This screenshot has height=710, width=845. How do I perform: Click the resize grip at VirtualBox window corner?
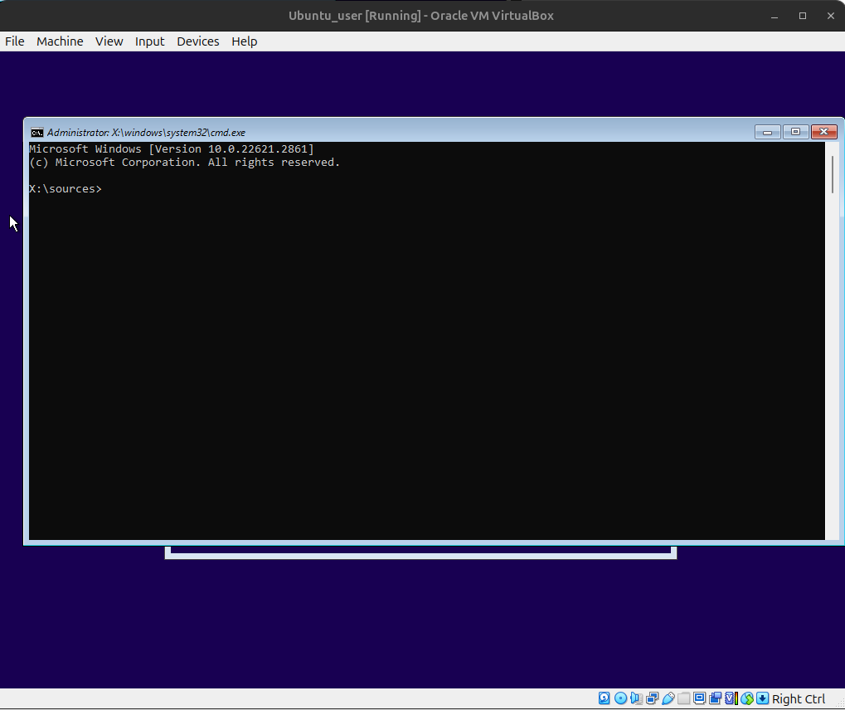(840, 703)
